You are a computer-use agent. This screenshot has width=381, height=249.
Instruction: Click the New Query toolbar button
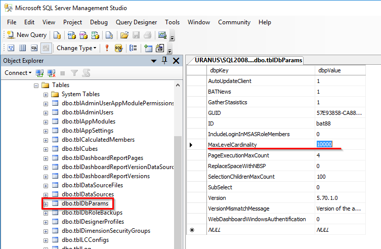(x=27, y=35)
